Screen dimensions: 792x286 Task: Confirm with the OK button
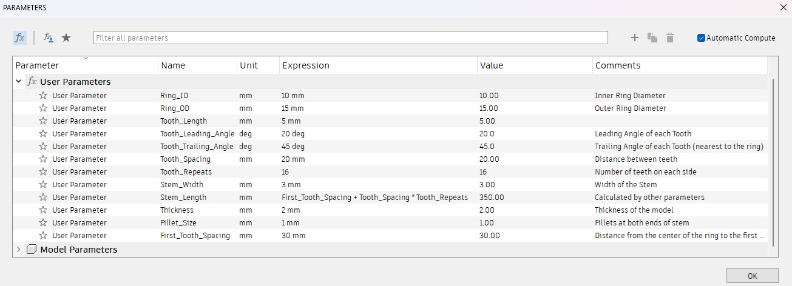[x=752, y=276]
